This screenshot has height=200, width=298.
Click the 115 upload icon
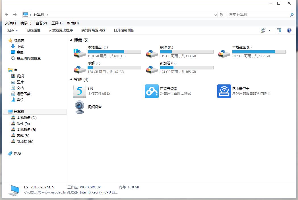(79, 91)
